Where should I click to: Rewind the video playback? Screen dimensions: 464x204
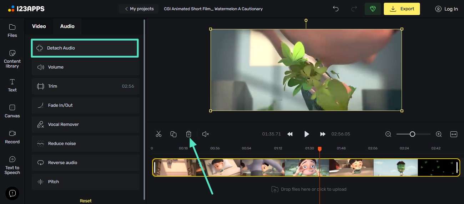pyautogui.click(x=290, y=134)
